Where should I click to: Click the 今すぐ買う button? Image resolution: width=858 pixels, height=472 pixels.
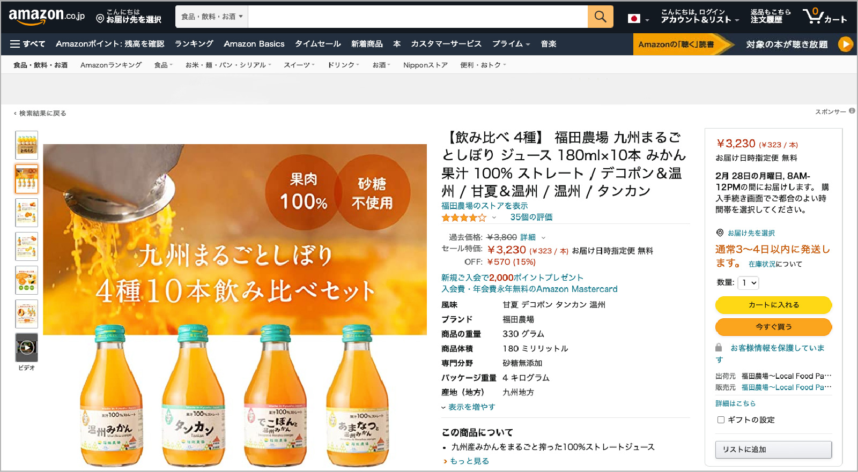tap(773, 327)
